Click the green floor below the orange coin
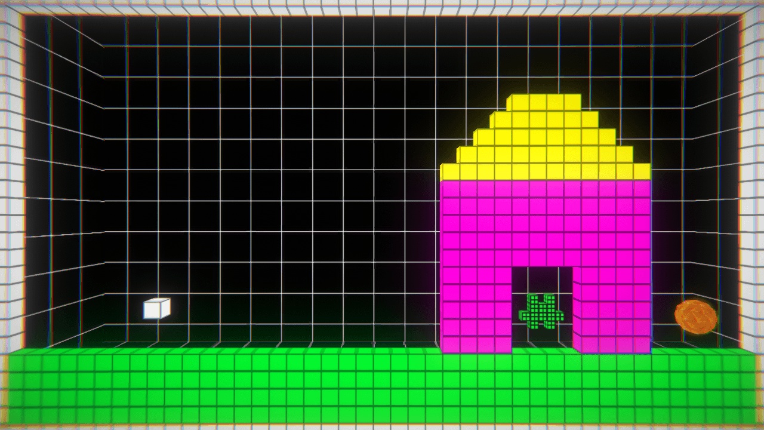Image resolution: width=764 pixels, height=430 pixels. point(695,382)
